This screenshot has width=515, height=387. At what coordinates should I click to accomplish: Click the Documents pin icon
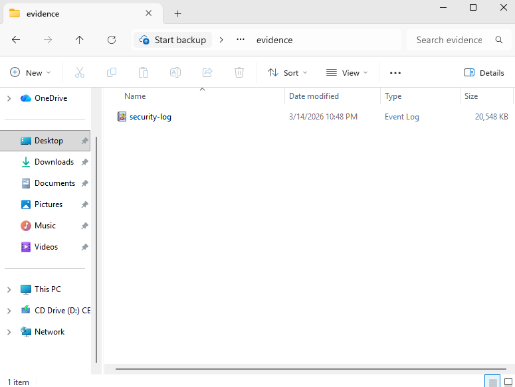pyautogui.click(x=85, y=183)
